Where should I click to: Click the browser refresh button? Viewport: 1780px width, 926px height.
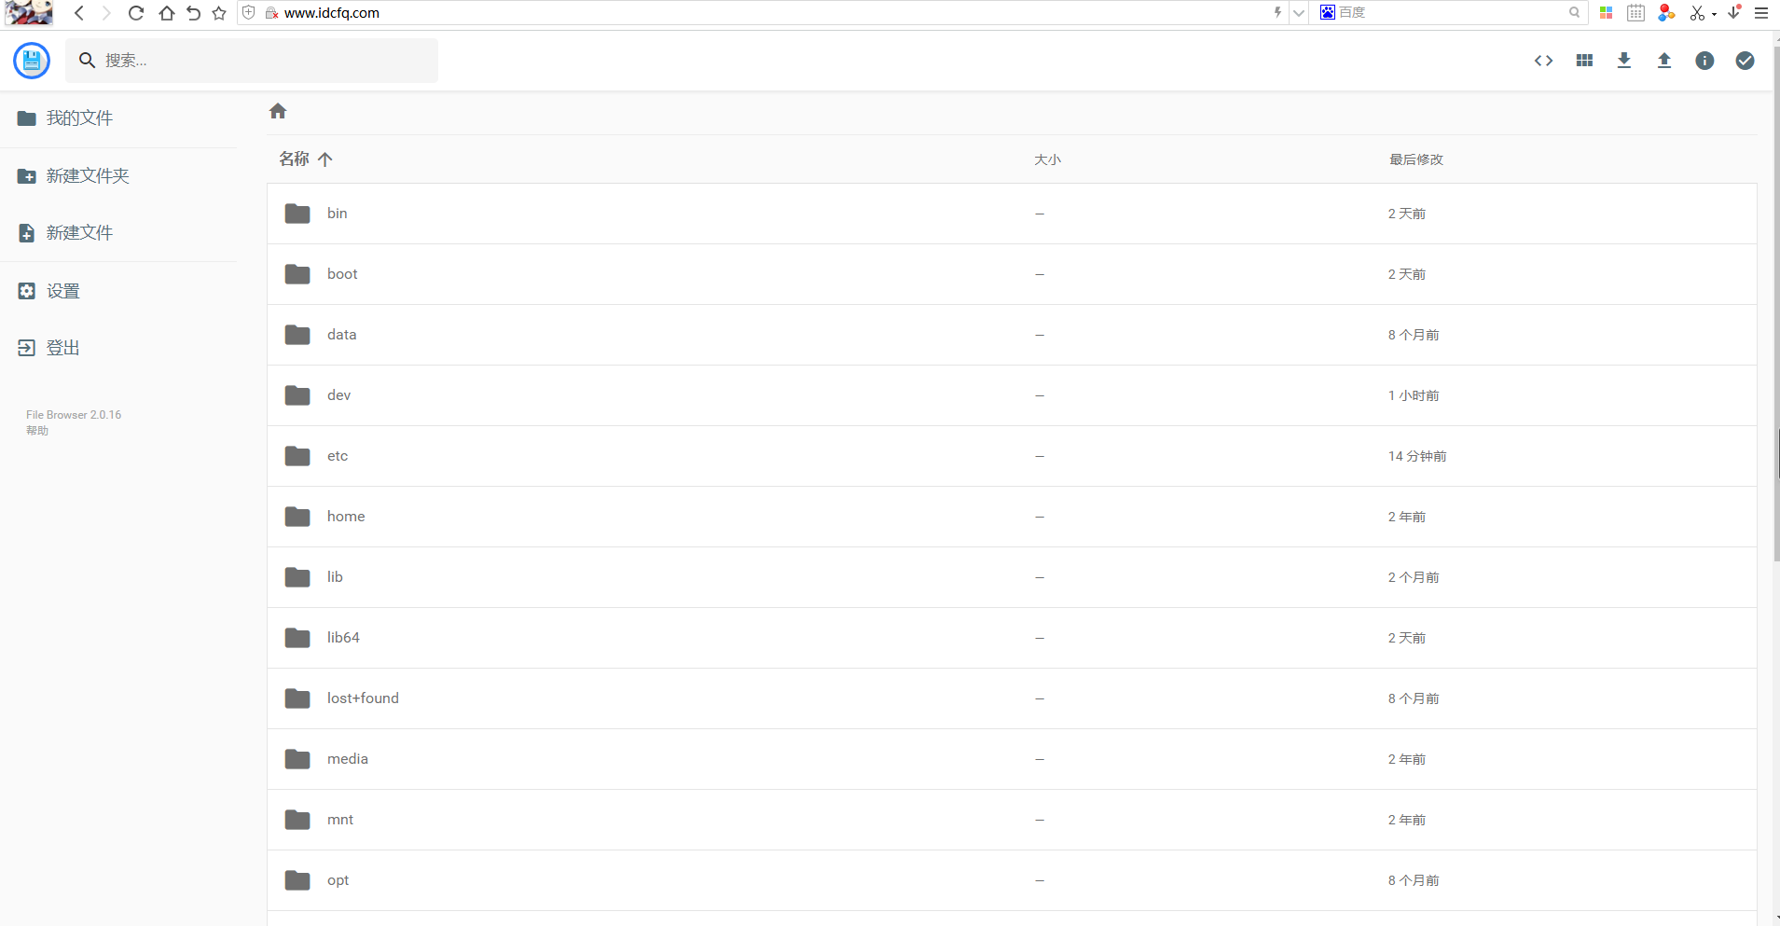[136, 13]
